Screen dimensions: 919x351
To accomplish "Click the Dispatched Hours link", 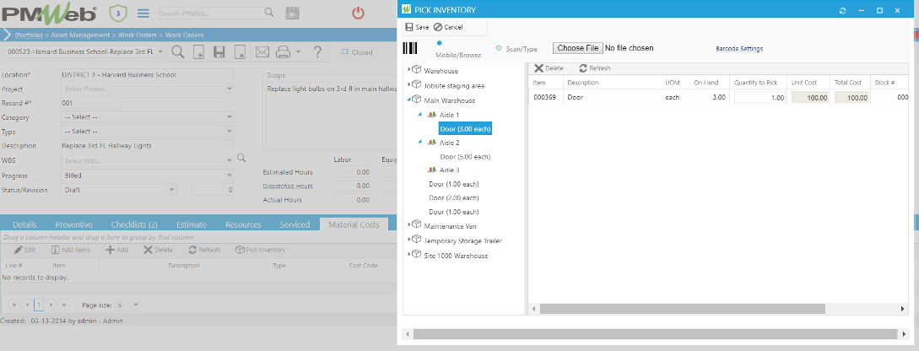I will tap(288, 186).
